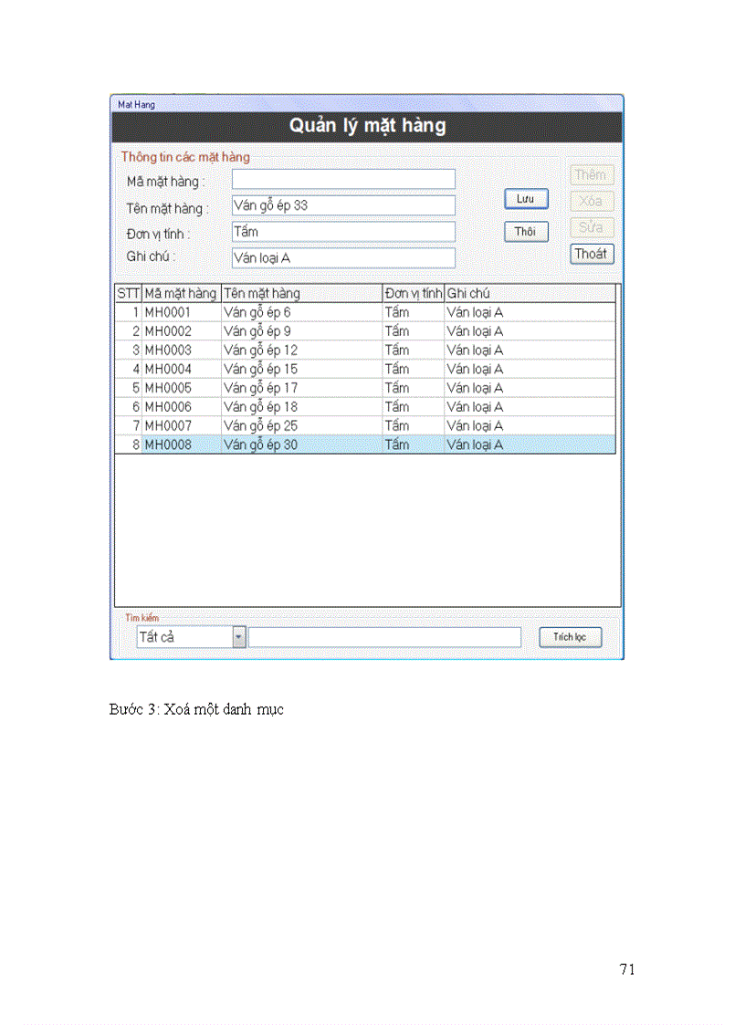Click the Sửa button
This screenshot has height=1025, width=745.
click(592, 227)
